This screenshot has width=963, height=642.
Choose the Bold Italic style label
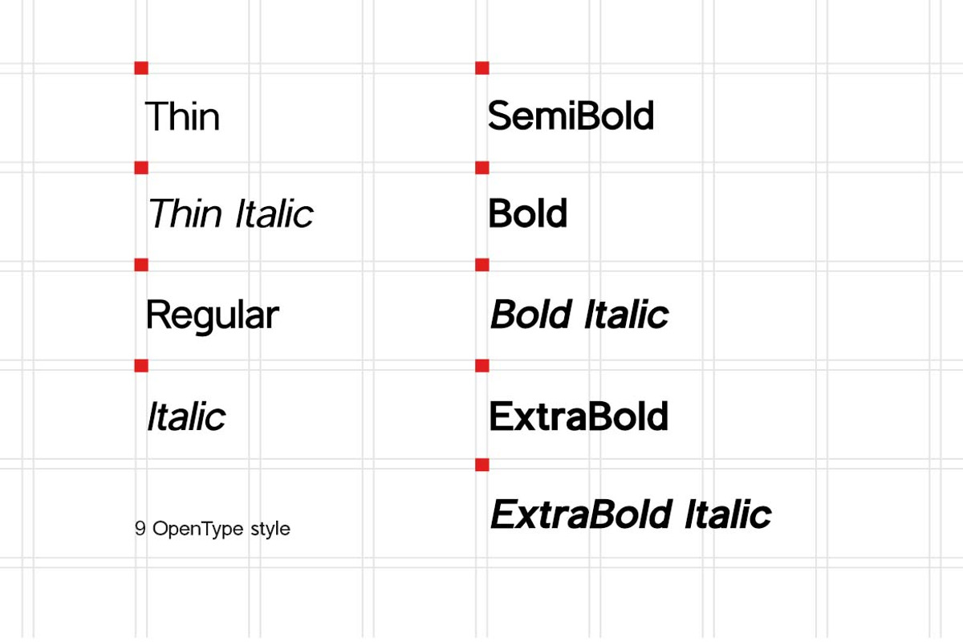579,315
